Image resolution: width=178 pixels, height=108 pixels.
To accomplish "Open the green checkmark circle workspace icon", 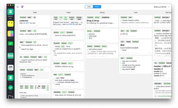I will pos(11,88).
